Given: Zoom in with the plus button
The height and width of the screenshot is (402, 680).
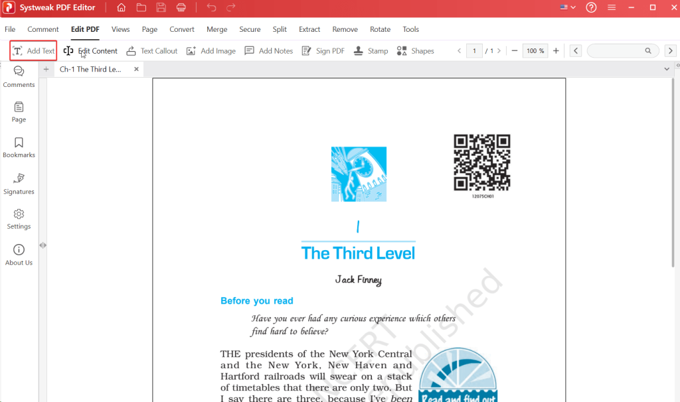Looking at the screenshot, I should pyautogui.click(x=556, y=51).
